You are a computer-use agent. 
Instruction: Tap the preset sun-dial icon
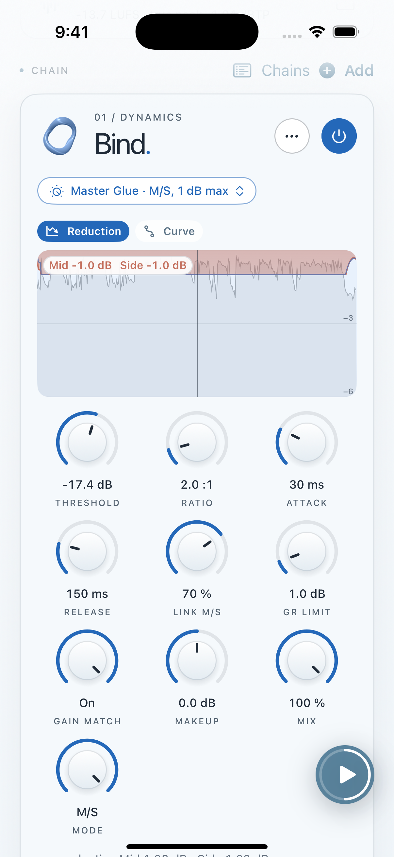(57, 191)
